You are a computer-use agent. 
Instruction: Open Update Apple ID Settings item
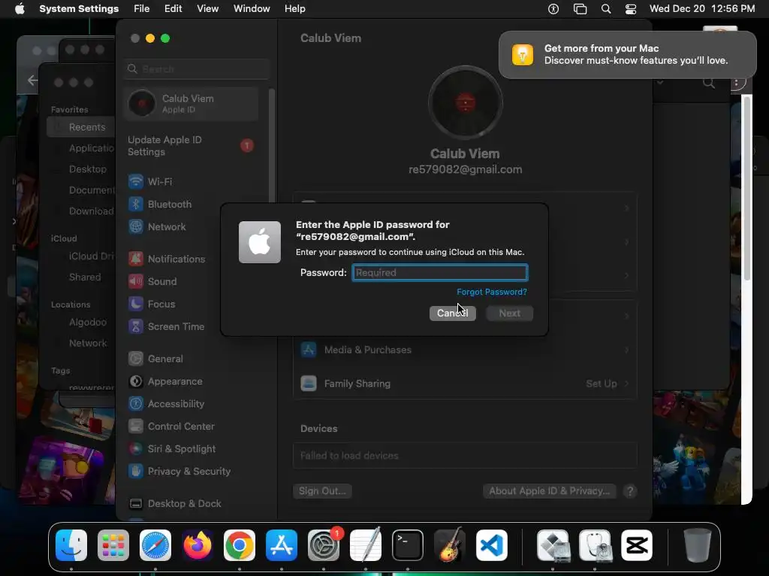pos(191,146)
